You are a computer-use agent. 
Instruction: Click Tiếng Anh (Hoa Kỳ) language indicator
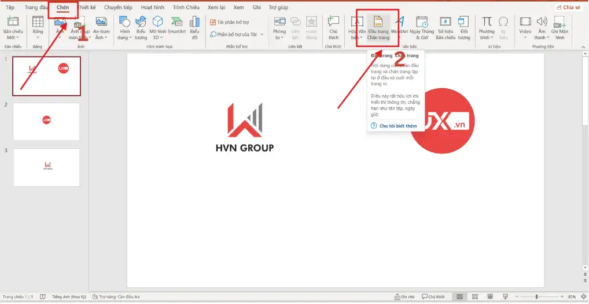[x=69, y=297]
